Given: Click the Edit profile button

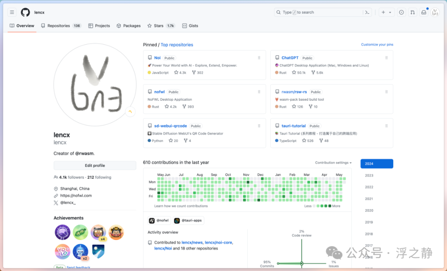Looking at the screenshot, I should [95, 165].
